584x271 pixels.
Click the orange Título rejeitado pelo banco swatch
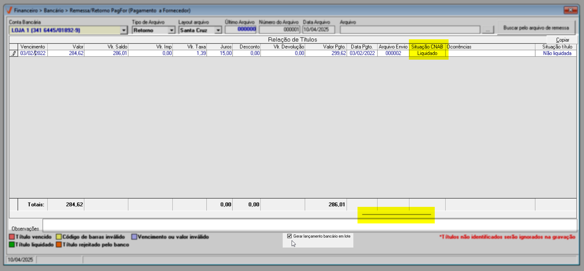click(59, 244)
